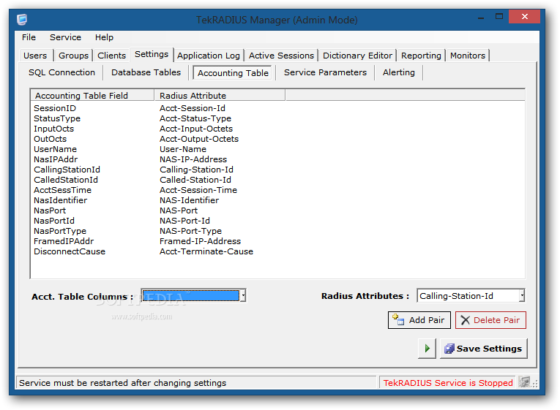Click the TekRADIUS app icon in title bar
The image size is (560, 410).
click(22, 19)
